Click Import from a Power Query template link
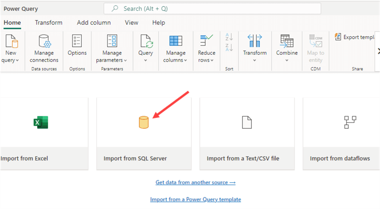The width and height of the screenshot is (380, 209). pos(196,199)
